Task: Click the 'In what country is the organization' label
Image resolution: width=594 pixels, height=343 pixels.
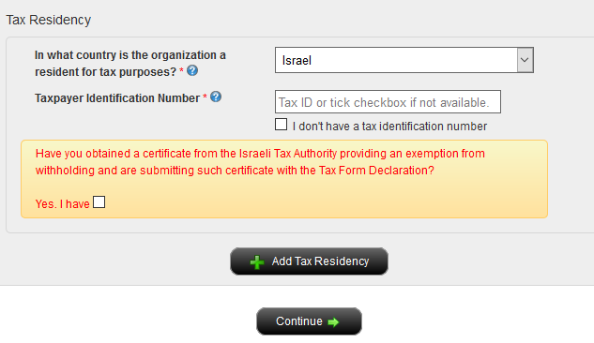Action: pyautogui.click(x=130, y=55)
